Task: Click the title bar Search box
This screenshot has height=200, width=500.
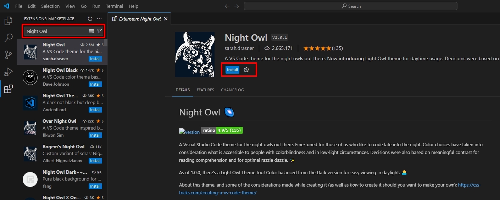Action: tap(351, 6)
